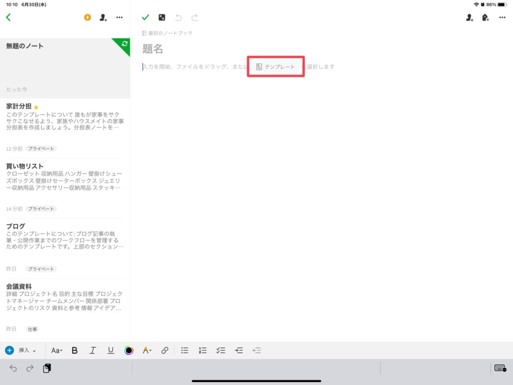The image size is (513, 385).
Task: Tap プライベート tag under 家計分担
Action: [41, 148]
